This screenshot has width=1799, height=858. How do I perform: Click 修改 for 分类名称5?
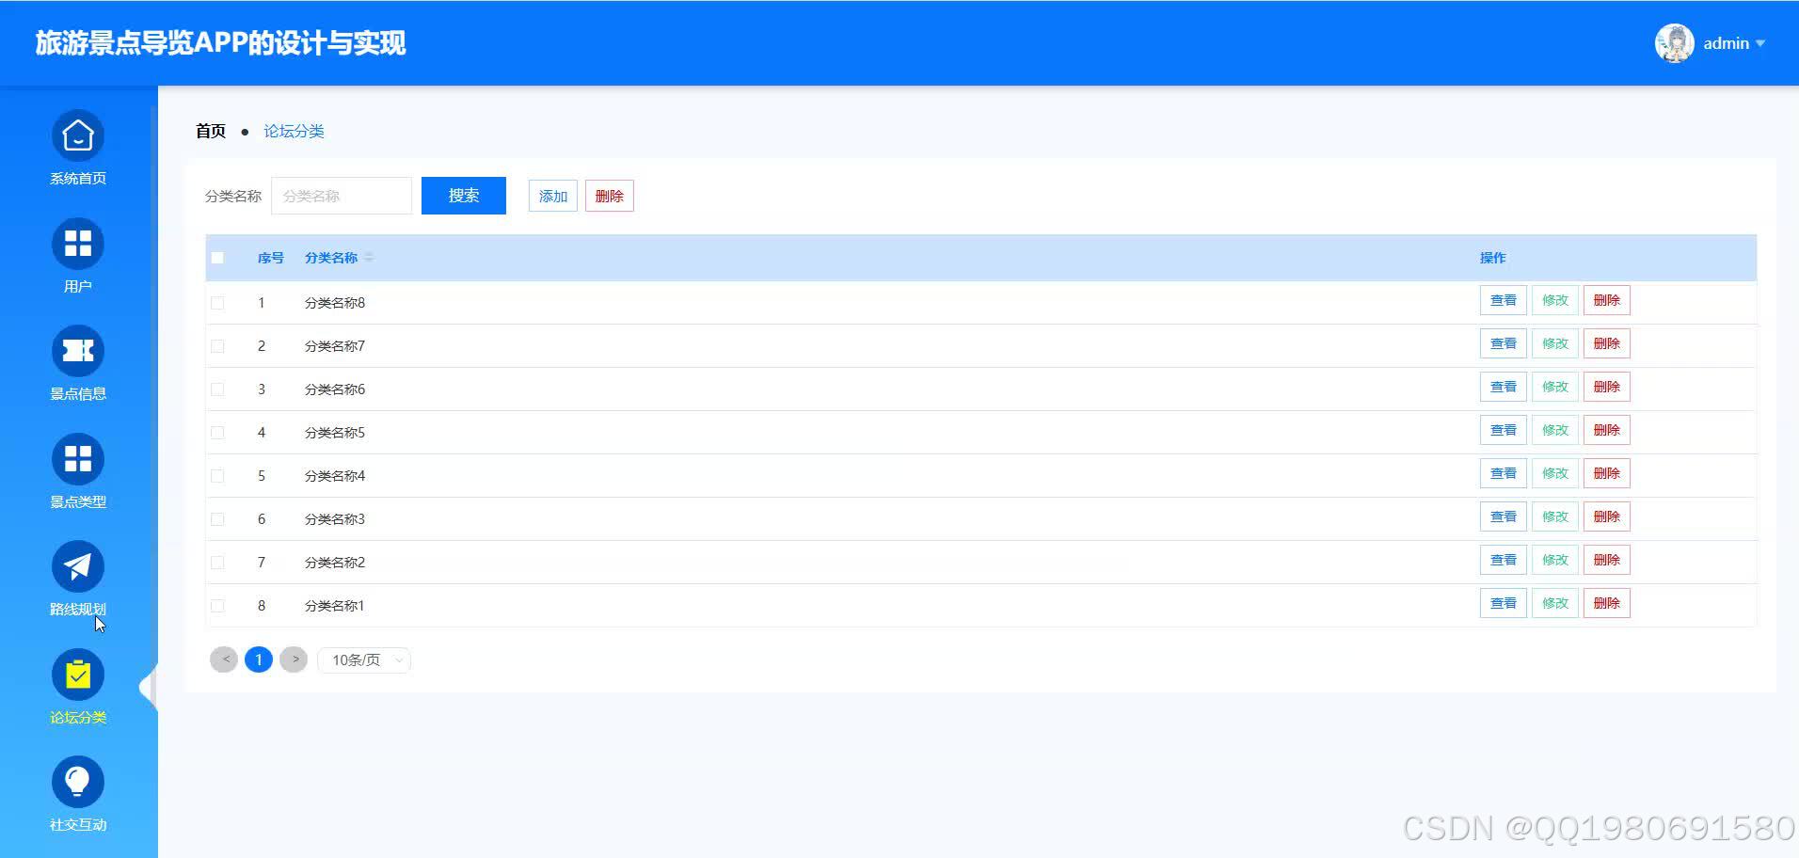tap(1555, 430)
